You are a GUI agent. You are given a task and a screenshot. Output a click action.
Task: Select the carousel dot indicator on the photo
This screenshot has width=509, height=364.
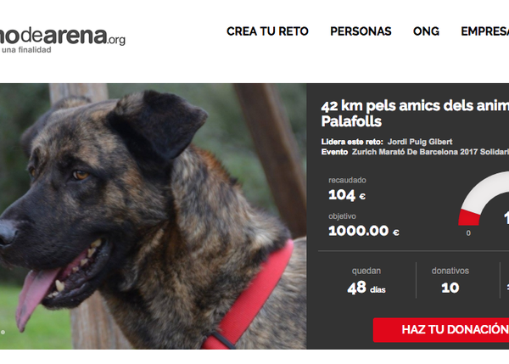tap(3, 332)
